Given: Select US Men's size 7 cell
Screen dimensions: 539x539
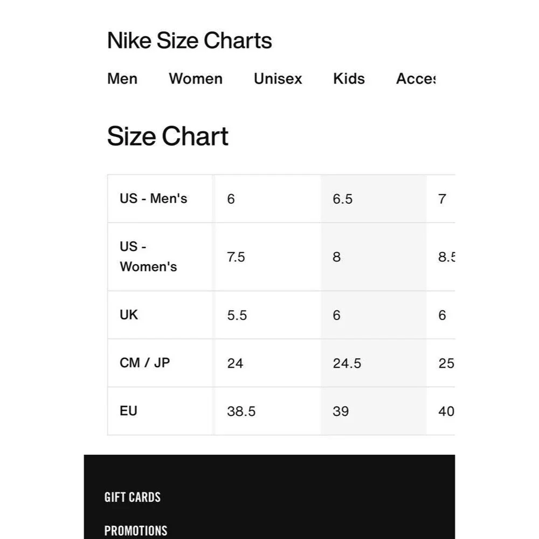Looking at the screenshot, I should (442, 198).
